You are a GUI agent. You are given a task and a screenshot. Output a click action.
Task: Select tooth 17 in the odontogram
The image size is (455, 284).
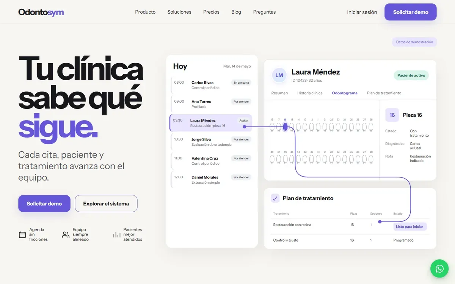pos(279,127)
